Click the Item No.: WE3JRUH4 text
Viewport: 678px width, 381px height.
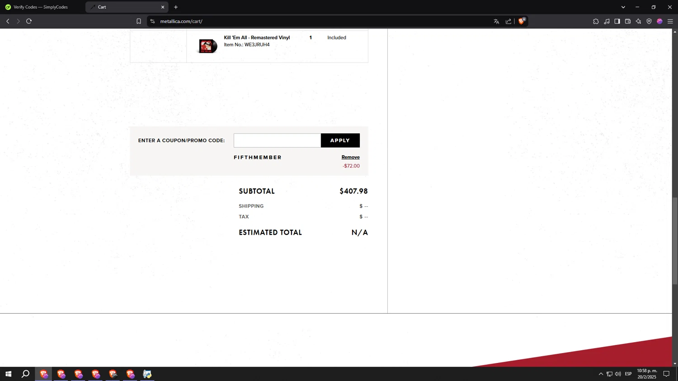click(247, 45)
